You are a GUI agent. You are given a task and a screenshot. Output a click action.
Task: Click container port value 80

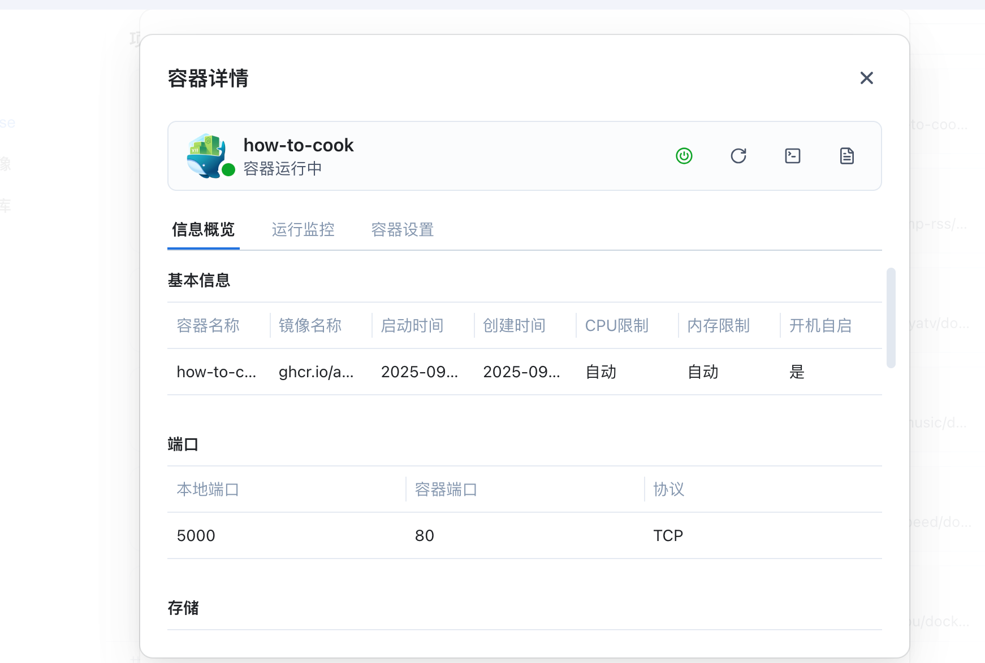pyautogui.click(x=425, y=535)
